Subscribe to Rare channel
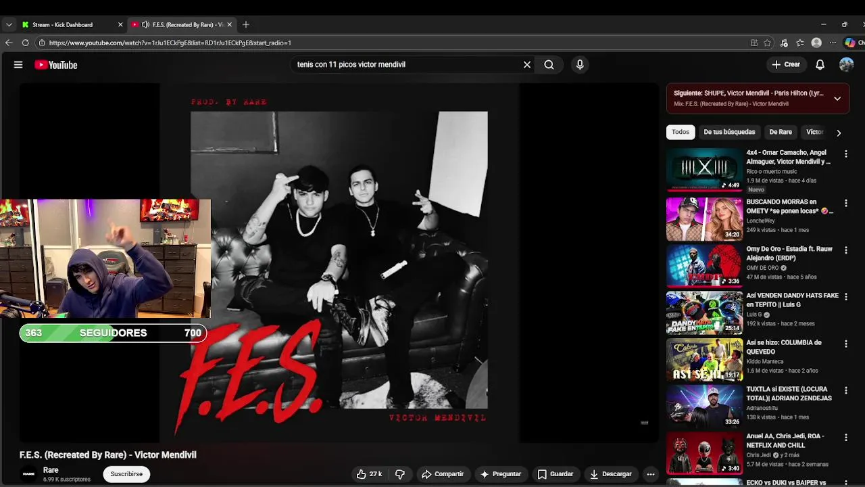Image resolution: width=865 pixels, height=487 pixels. pos(126,474)
